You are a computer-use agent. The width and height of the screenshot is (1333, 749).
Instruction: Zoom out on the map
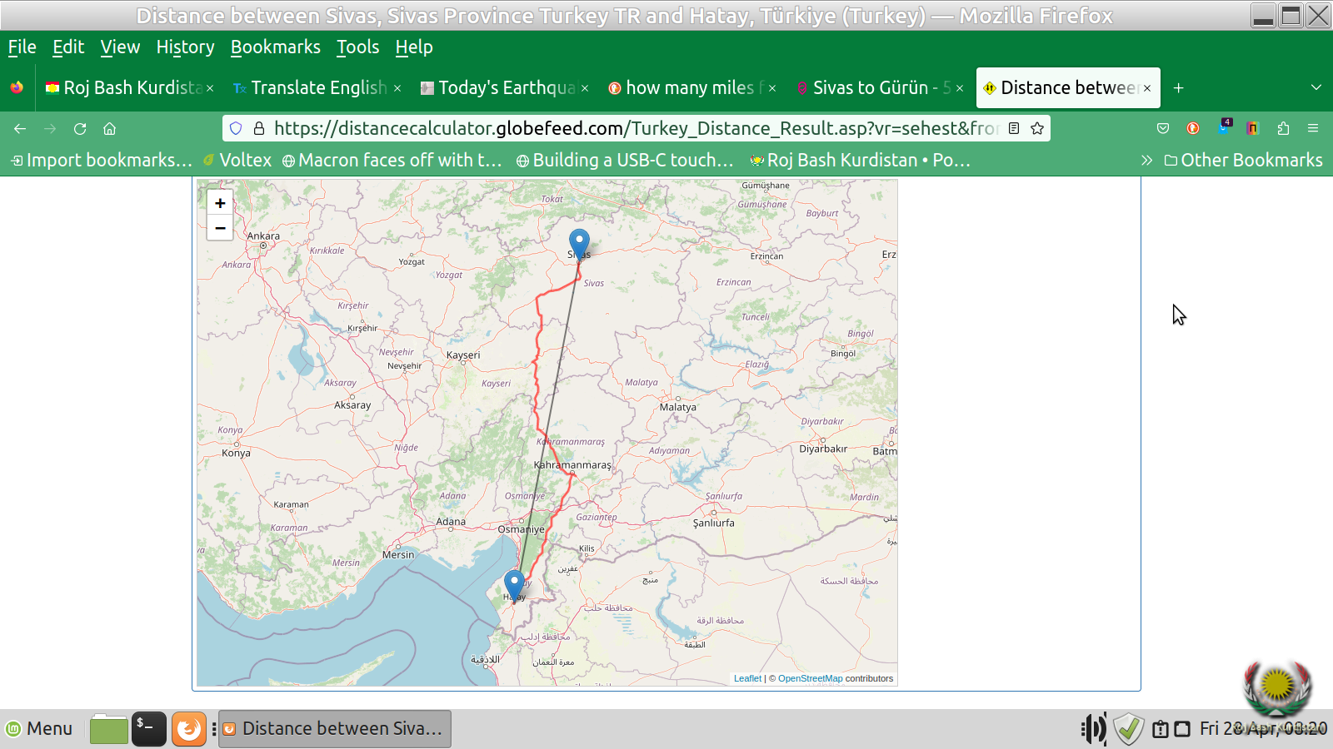(220, 228)
